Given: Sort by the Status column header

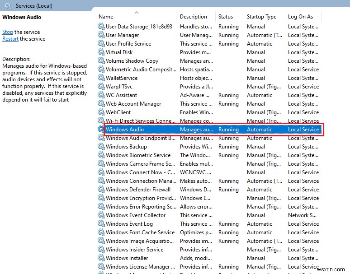Looking at the screenshot, I should (226, 17).
